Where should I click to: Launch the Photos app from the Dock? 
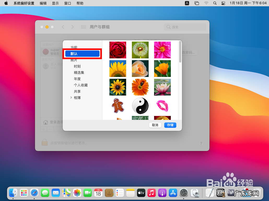coord(77,193)
